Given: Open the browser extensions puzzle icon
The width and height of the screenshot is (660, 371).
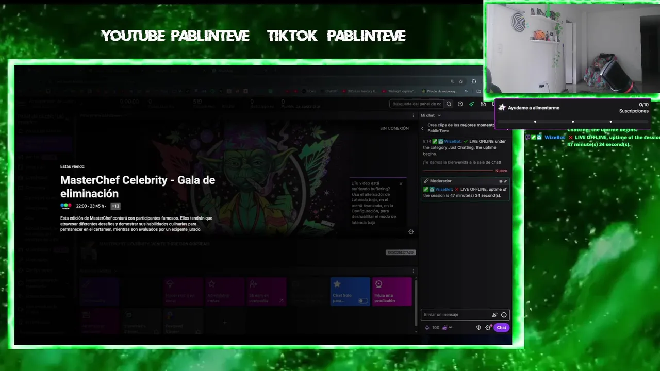Looking at the screenshot, I should click(x=474, y=81).
